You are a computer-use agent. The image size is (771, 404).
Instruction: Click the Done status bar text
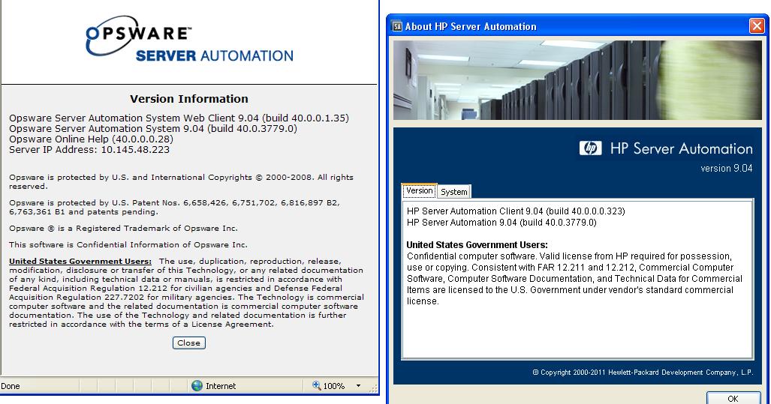tap(11, 386)
